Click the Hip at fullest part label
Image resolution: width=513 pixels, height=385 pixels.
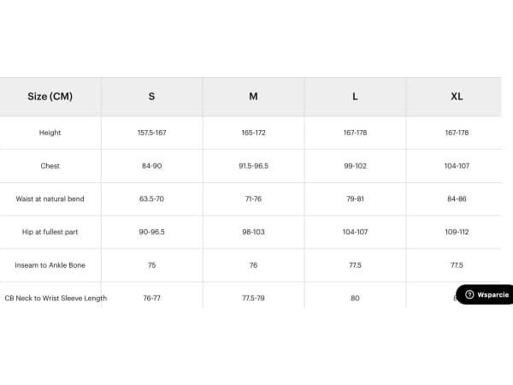click(x=50, y=232)
